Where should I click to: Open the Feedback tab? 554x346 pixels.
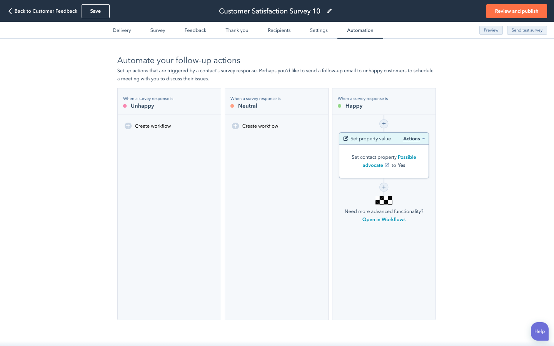pyautogui.click(x=195, y=30)
